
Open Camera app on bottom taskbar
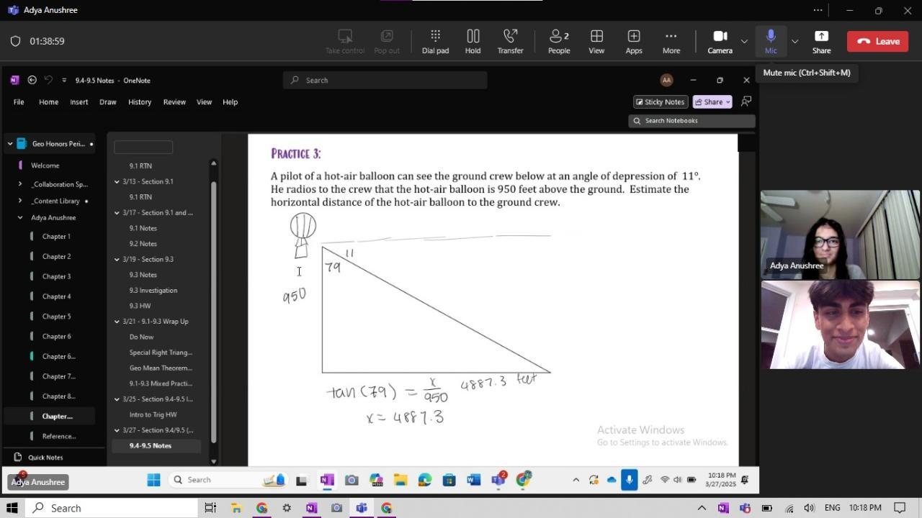tap(336, 508)
